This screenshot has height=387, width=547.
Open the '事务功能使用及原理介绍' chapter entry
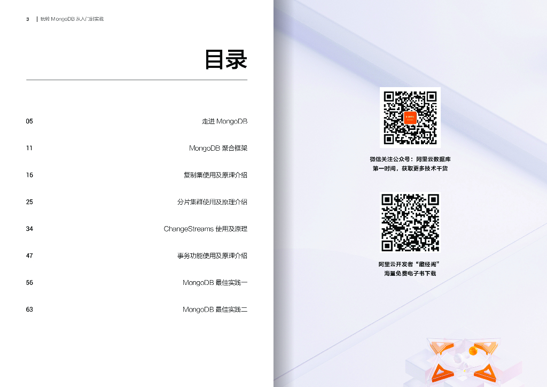click(212, 256)
